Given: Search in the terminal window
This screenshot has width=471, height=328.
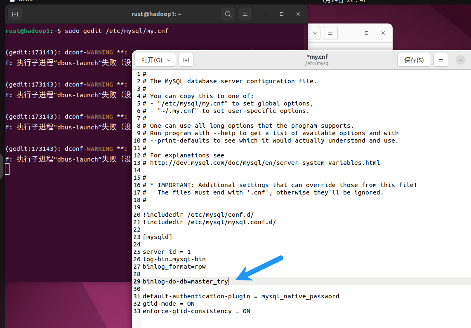Looking at the screenshot, I should click(228, 14).
